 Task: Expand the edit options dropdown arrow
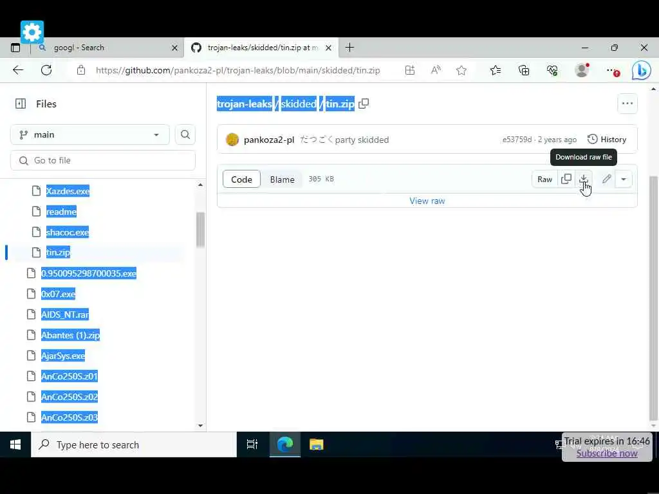(x=624, y=179)
